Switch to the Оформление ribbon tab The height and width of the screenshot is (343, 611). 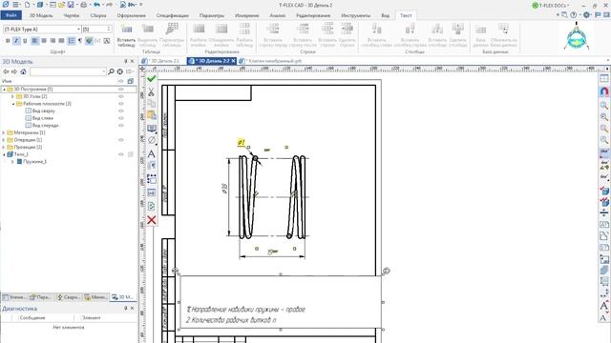132,15
